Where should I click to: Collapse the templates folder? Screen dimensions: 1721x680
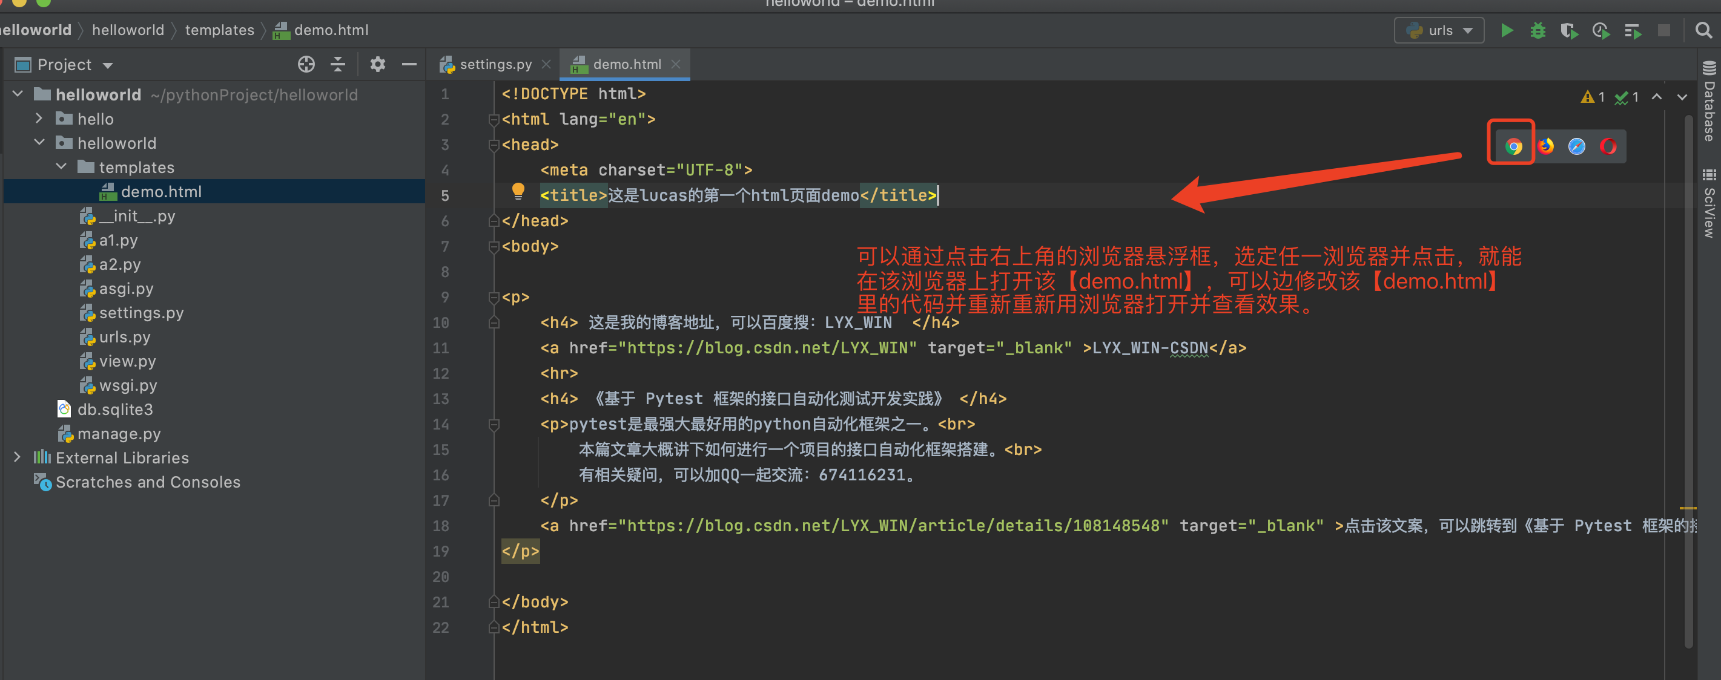pos(62,167)
